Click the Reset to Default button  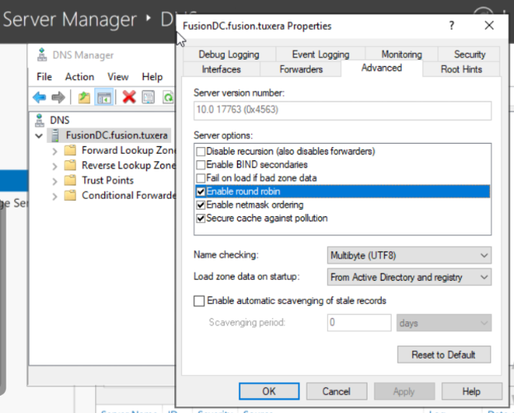point(444,354)
